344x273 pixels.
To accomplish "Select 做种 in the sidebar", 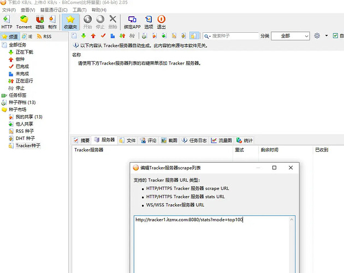I will point(20,60).
